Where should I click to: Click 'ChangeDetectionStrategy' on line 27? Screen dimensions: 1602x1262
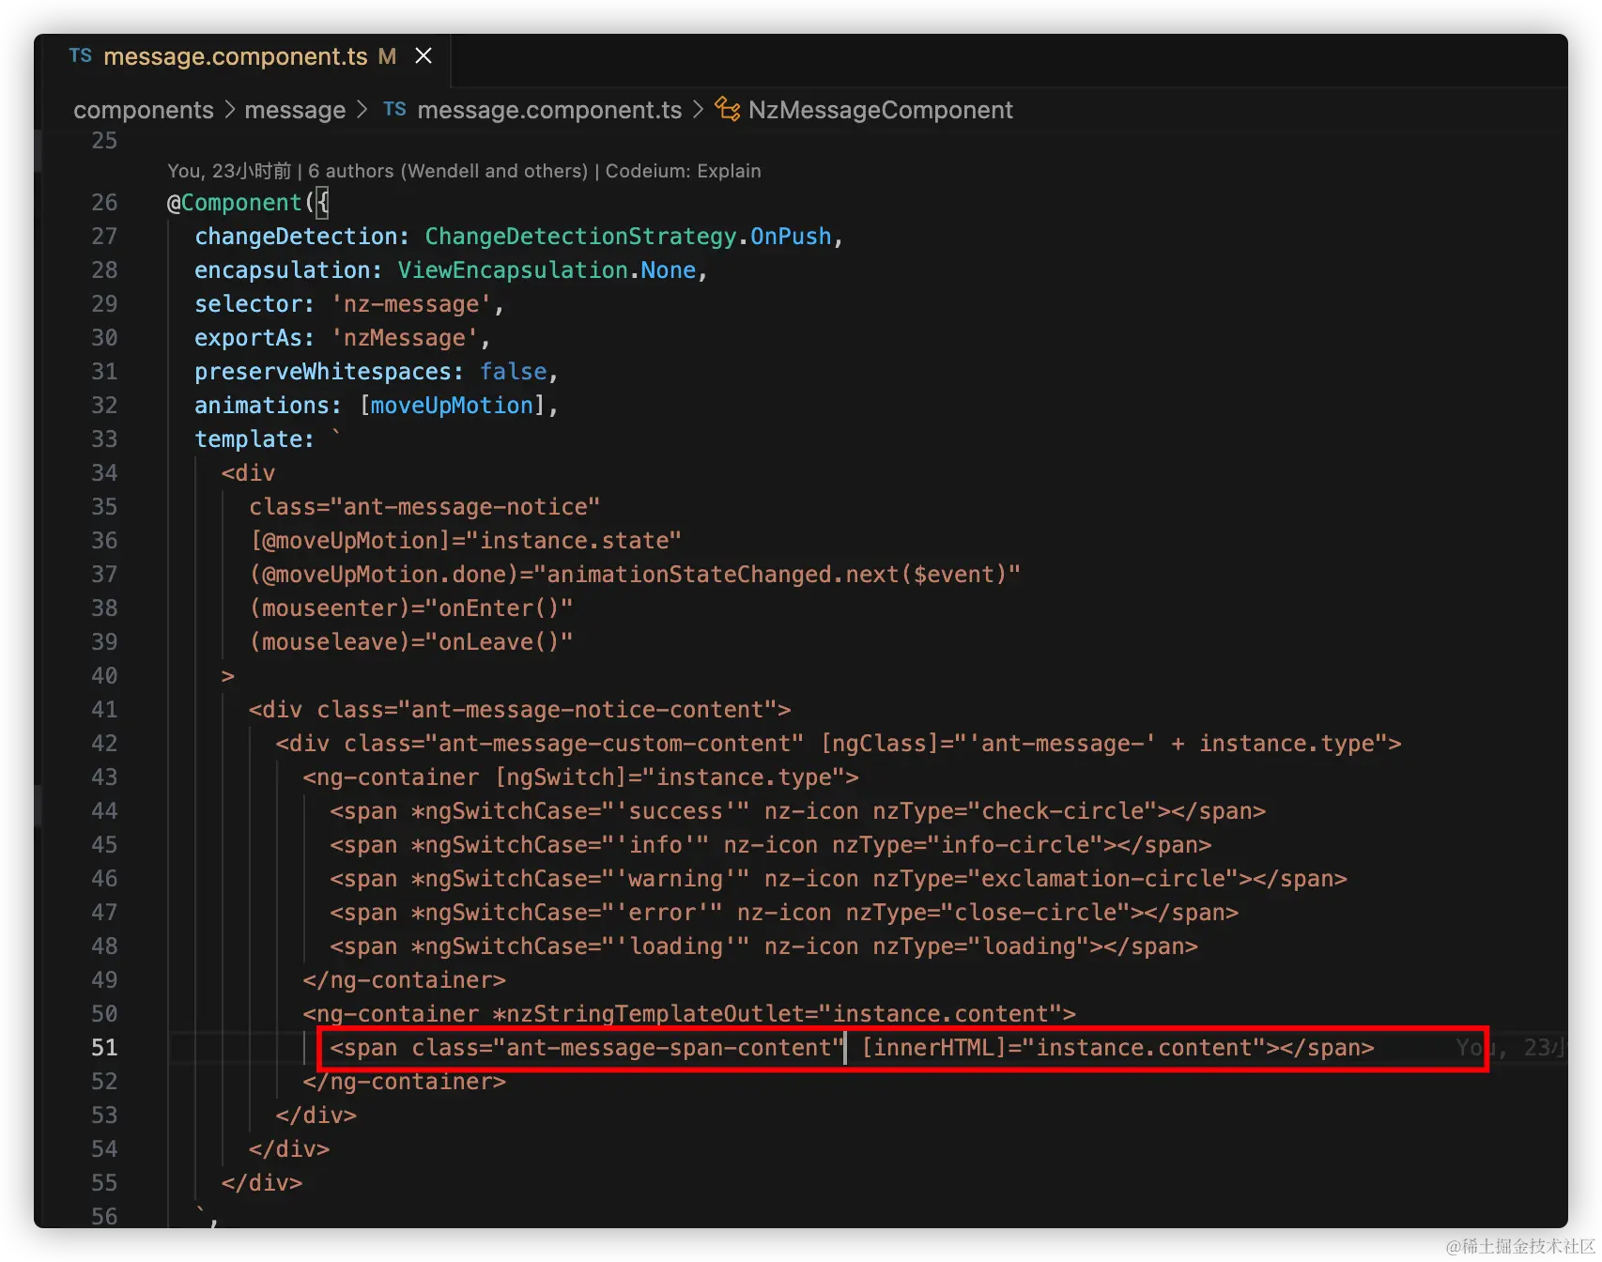click(x=580, y=237)
